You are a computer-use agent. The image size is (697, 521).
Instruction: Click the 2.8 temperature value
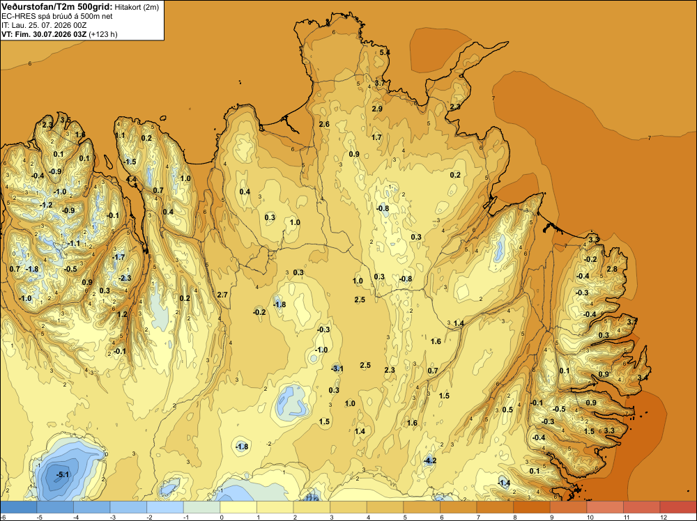pos(612,269)
